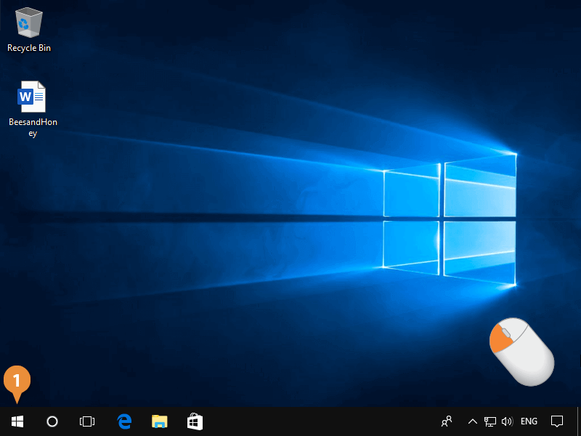
Task: Open File Explorer from the taskbar
Action: [x=159, y=421]
